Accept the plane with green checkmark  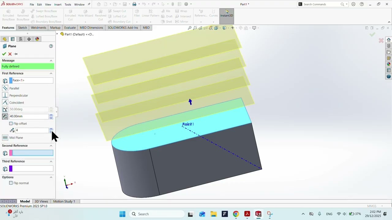coord(4,54)
